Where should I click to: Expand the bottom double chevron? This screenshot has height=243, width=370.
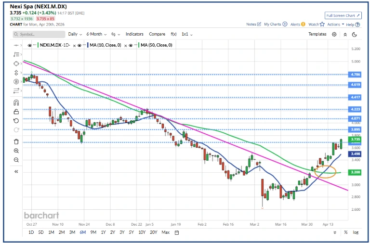coord(335,232)
